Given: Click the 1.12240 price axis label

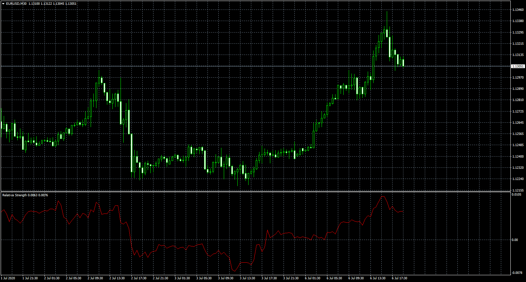Looking at the screenshot, I should 518,179.
